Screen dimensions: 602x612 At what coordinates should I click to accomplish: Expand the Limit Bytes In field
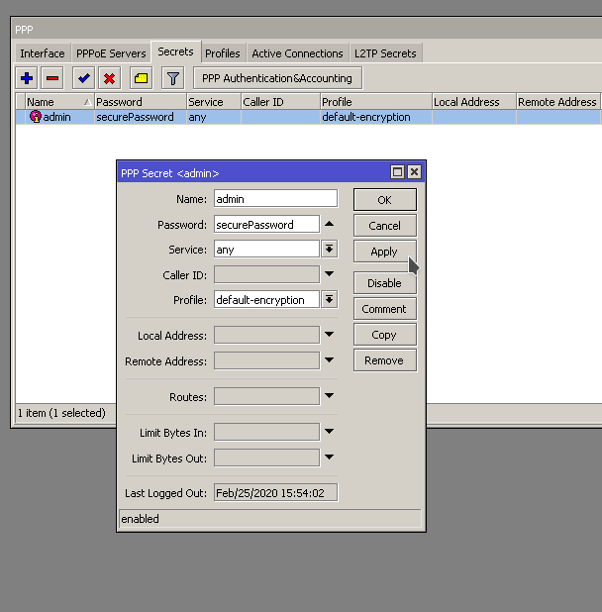coord(330,432)
